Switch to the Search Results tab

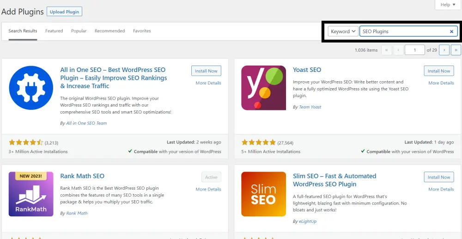23,31
